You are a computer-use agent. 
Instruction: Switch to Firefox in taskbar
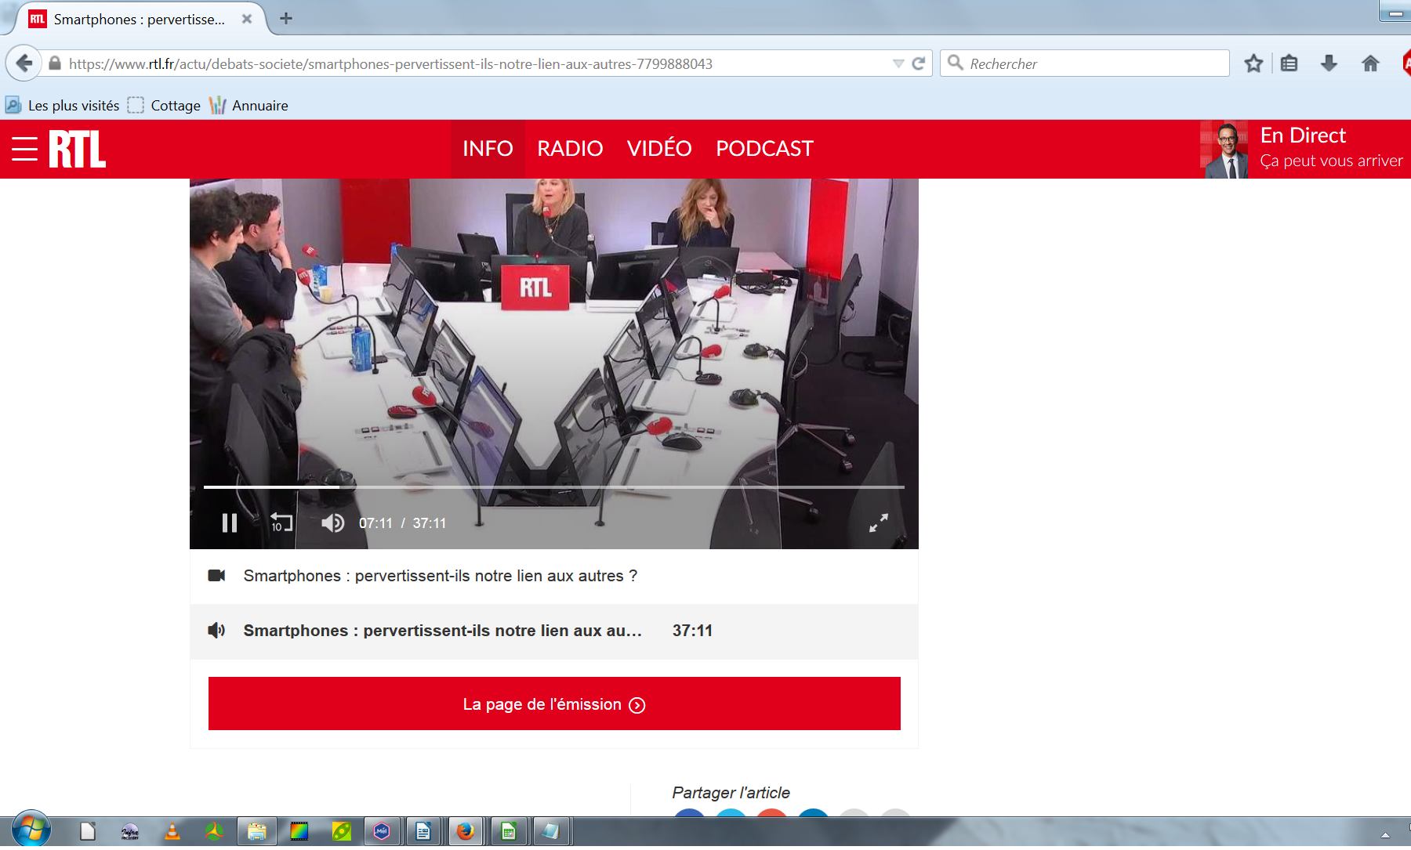pos(466,831)
